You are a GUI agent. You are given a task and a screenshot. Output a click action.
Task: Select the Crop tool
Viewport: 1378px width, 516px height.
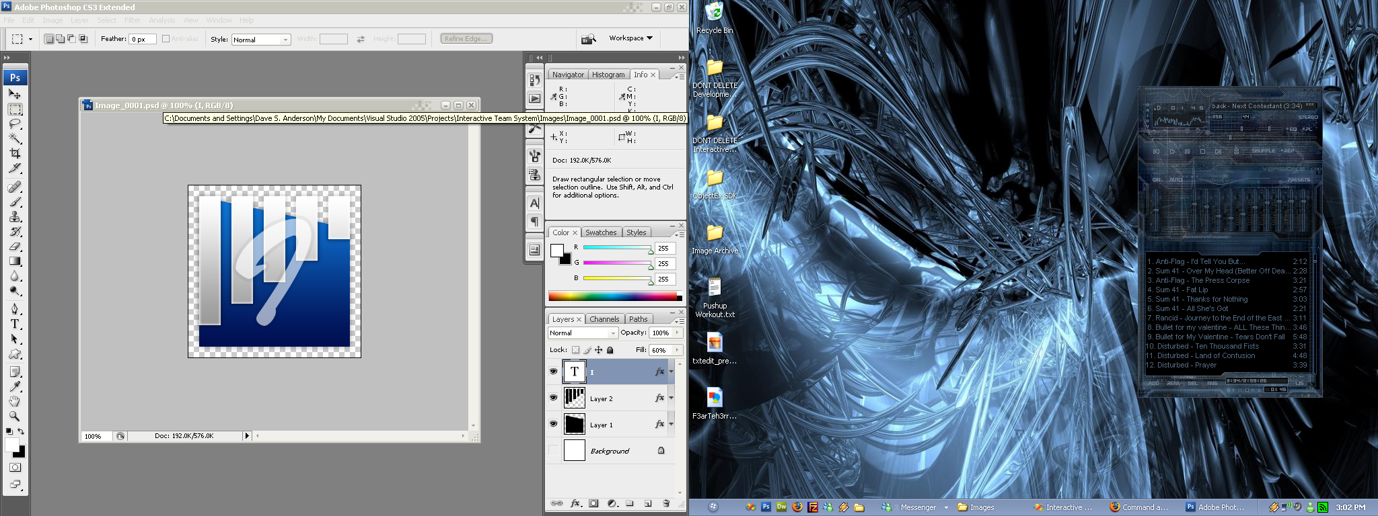[x=15, y=154]
